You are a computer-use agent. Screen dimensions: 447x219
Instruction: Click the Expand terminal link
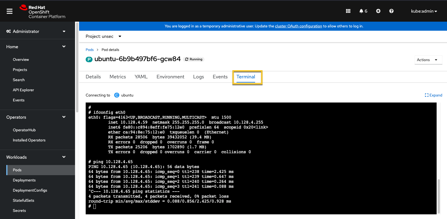point(434,95)
